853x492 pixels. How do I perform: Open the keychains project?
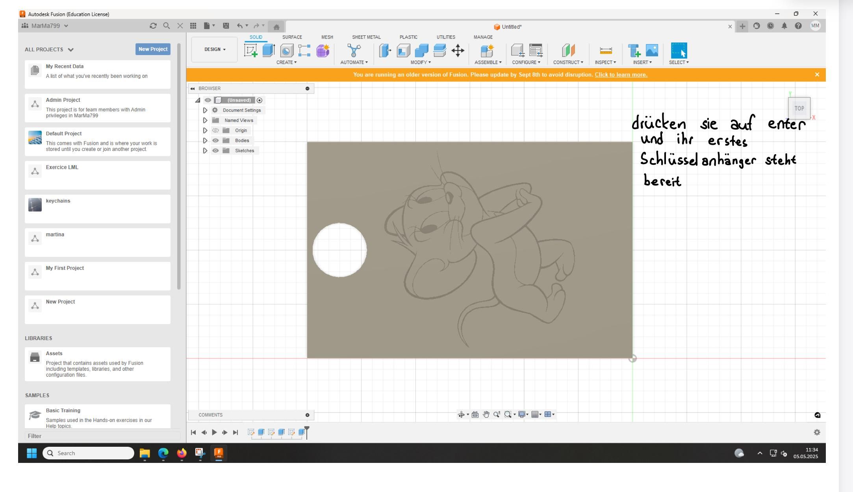click(x=98, y=209)
